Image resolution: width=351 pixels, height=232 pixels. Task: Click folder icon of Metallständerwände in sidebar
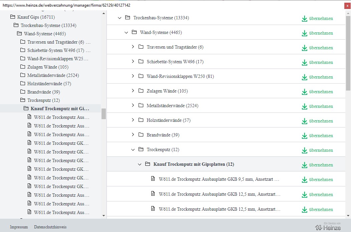23,75
